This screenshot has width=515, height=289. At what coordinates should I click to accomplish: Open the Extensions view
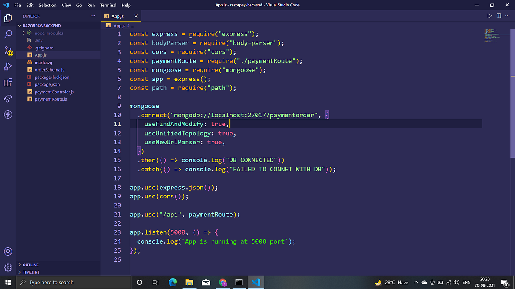pos(8,83)
